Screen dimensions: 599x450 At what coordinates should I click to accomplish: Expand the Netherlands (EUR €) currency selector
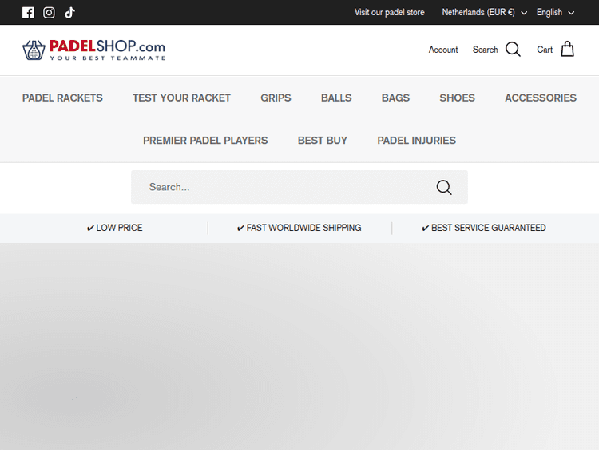click(484, 13)
